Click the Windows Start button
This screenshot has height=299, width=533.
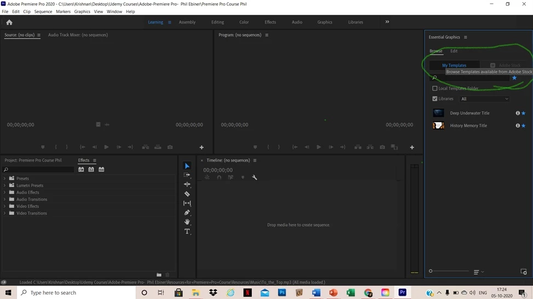pyautogui.click(x=8, y=292)
